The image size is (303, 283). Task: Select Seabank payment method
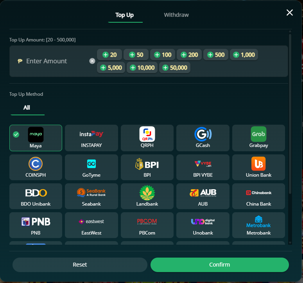pos(91,196)
